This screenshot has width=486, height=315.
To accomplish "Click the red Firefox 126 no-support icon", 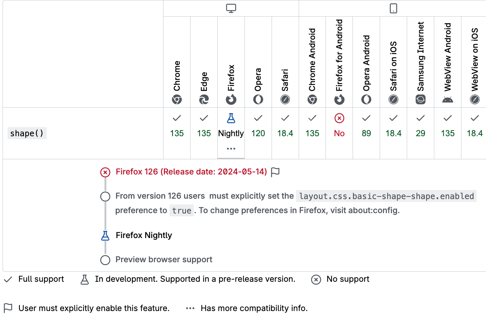I will (x=105, y=172).
